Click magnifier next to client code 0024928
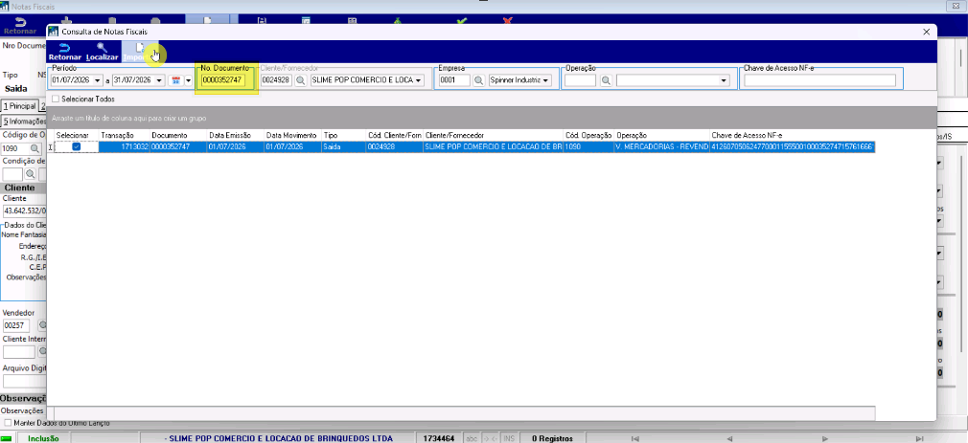 coord(300,80)
